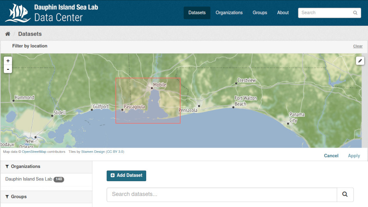The height and width of the screenshot is (207, 368).
Task: Click the header search magnifier icon
Action: (x=356, y=13)
